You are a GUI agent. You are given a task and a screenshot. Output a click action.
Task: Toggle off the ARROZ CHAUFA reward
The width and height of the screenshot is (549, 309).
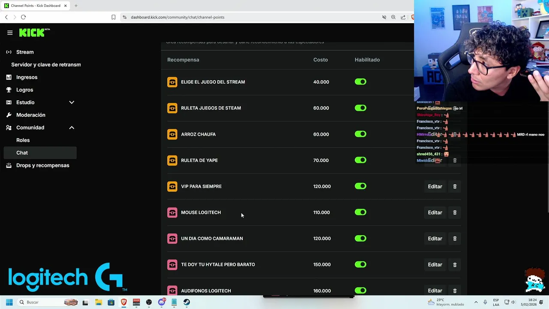click(360, 134)
